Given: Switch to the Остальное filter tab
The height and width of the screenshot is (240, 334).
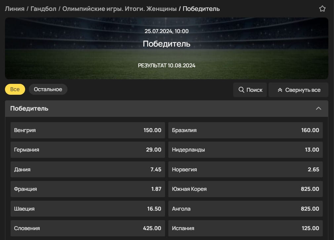Looking at the screenshot, I should [48, 89].
